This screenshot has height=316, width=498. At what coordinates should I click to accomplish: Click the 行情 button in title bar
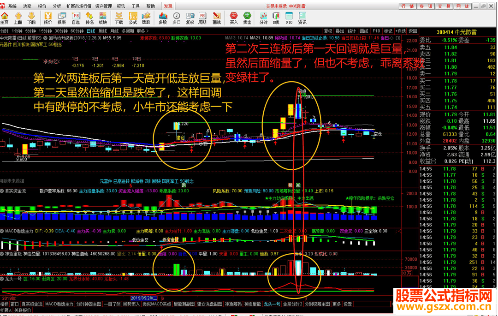click(407, 6)
